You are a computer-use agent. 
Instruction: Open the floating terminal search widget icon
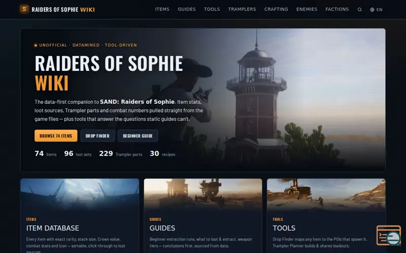pyautogui.click(x=388, y=235)
